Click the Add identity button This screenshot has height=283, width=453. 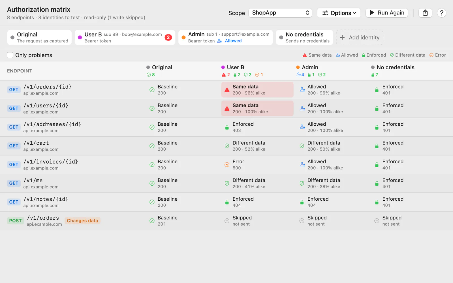(360, 37)
